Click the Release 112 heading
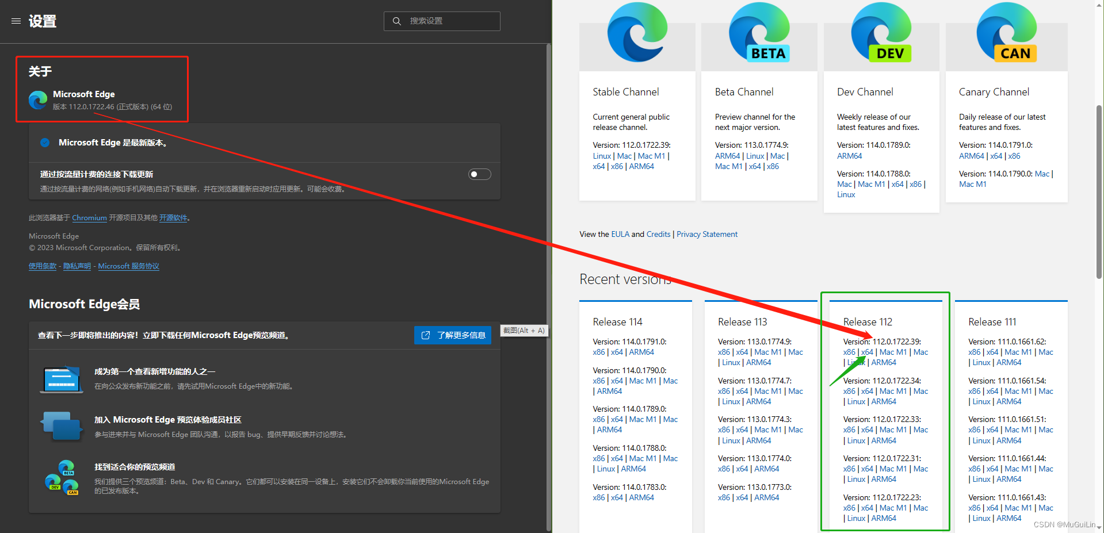The height and width of the screenshot is (533, 1104). 868,322
